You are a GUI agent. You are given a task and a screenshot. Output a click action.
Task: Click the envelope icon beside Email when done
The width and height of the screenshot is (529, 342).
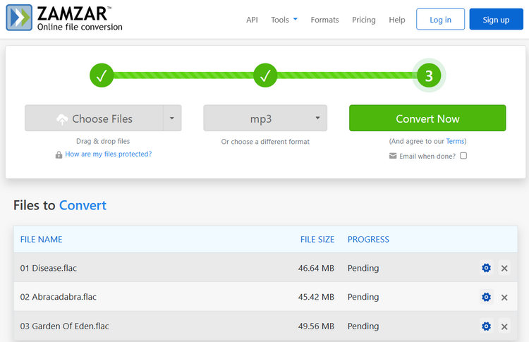tap(393, 156)
